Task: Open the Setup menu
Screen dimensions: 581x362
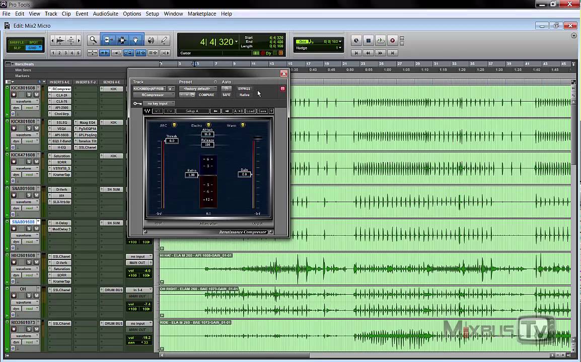Action: coord(152,14)
